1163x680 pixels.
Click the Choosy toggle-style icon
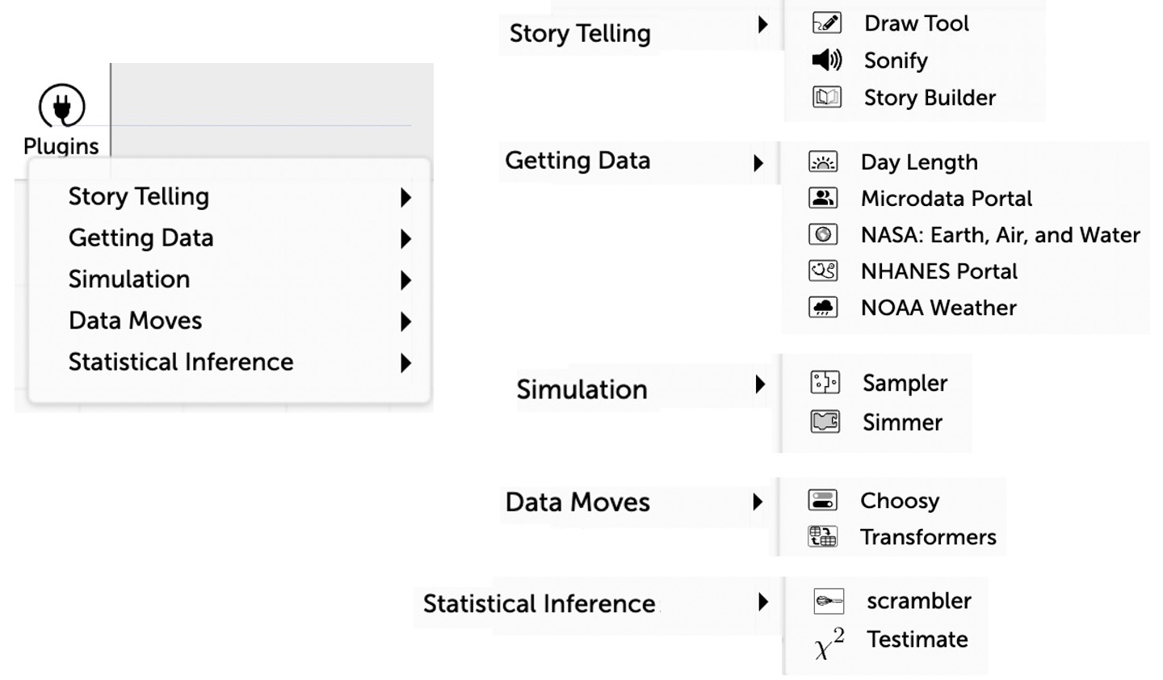tap(823, 501)
